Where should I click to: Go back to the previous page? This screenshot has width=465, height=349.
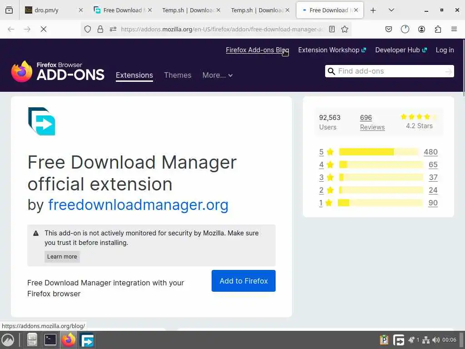tap(11, 29)
